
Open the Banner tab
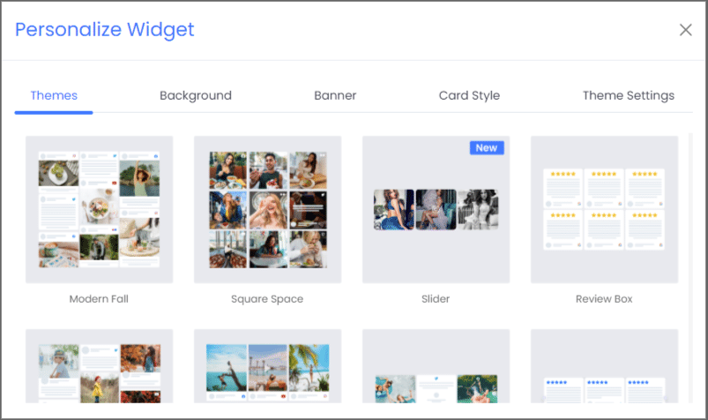335,96
